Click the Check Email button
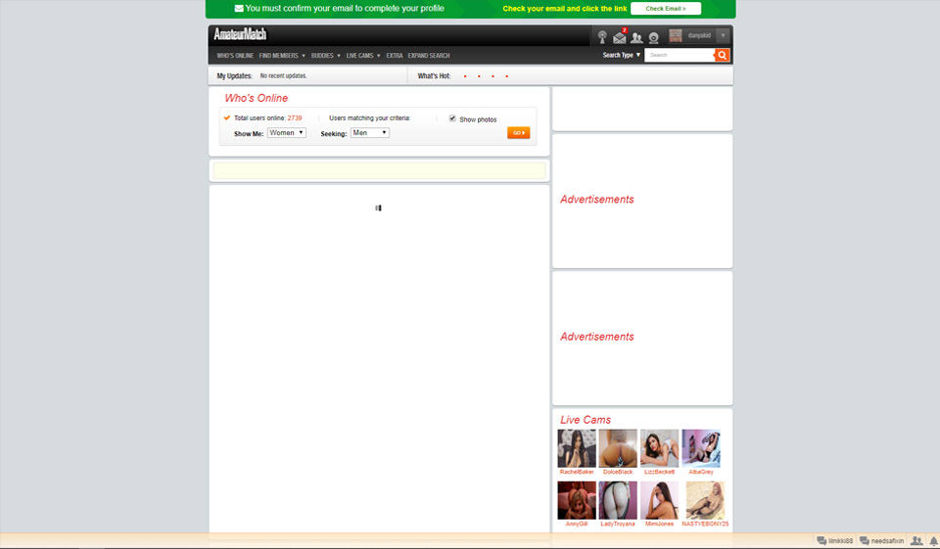 [666, 9]
